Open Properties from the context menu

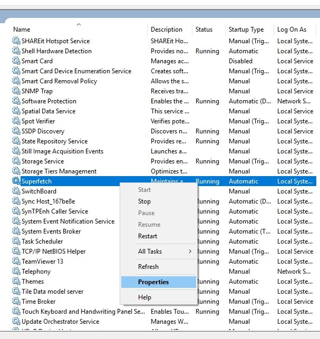[x=153, y=282]
